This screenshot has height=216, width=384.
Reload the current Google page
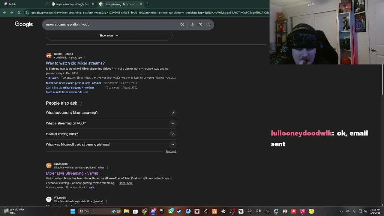coord(19,13)
